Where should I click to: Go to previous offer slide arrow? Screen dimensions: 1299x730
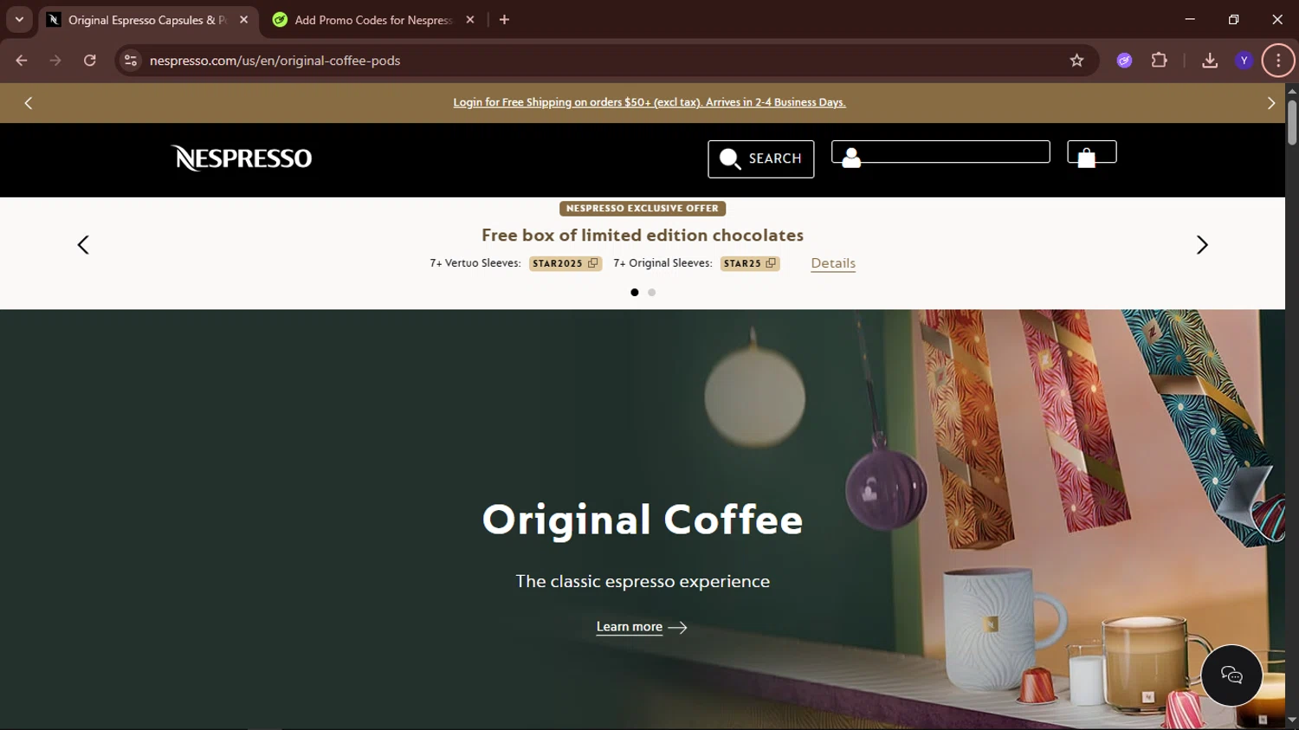pyautogui.click(x=83, y=245)
